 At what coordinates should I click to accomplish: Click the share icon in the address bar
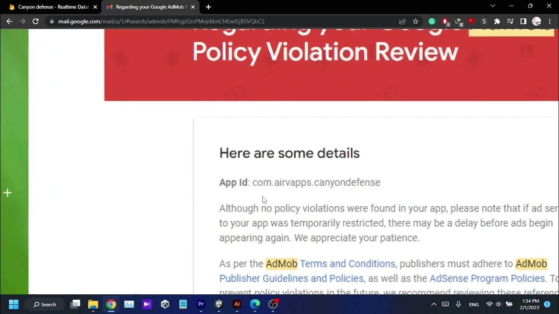[x=402, y=21]
